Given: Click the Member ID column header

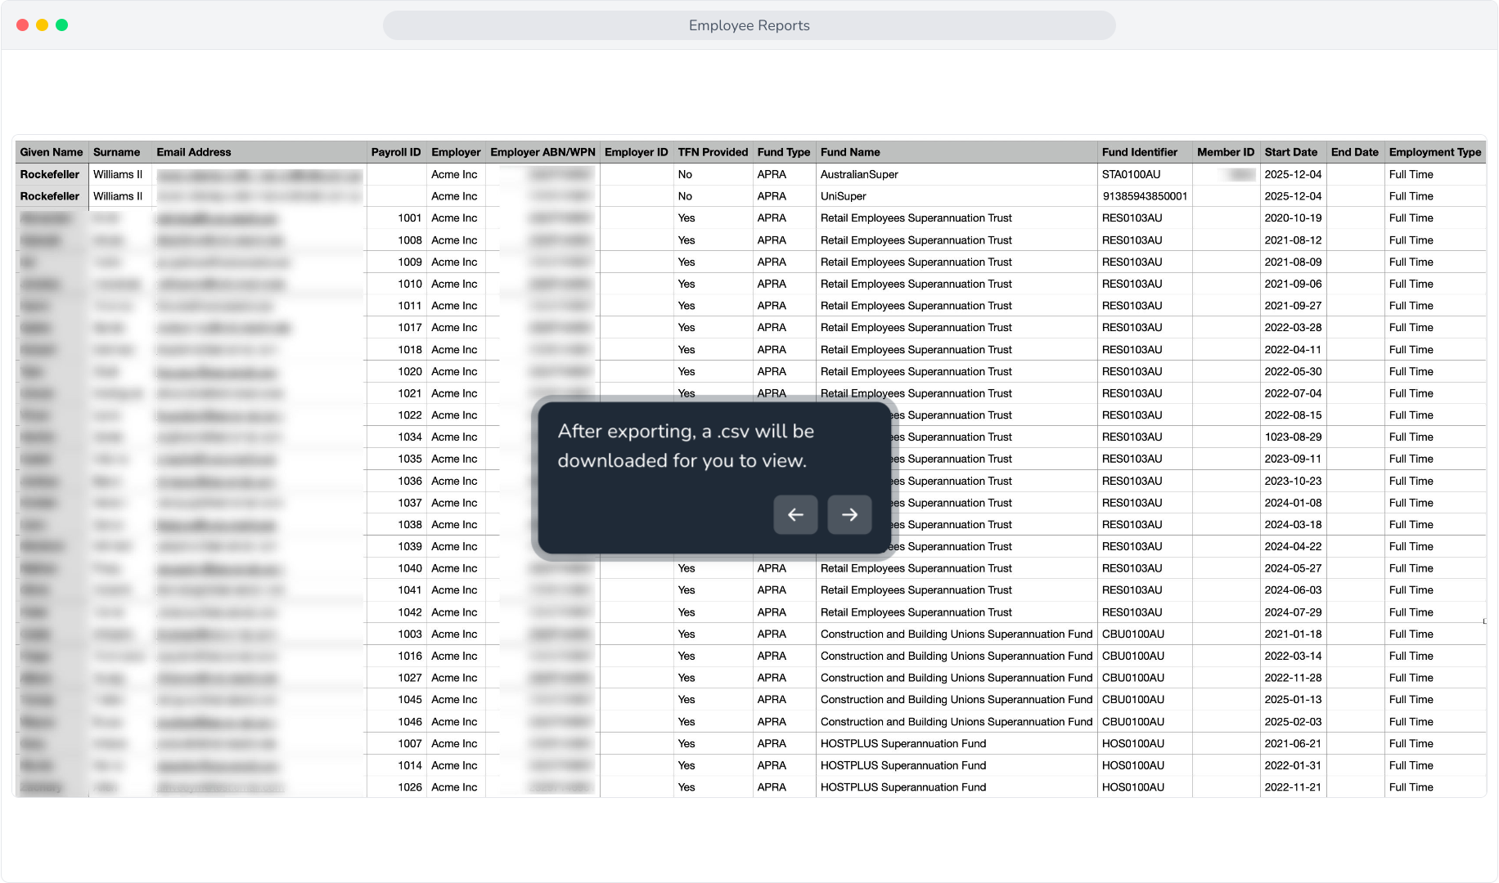Looking at the screenshot, I should click(x=1226, y=152).
